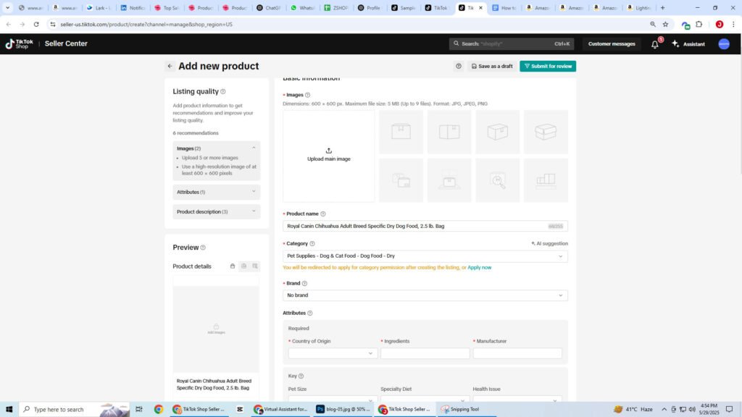
Task: Open the Windows Start menu
Action: pos(9,410)
